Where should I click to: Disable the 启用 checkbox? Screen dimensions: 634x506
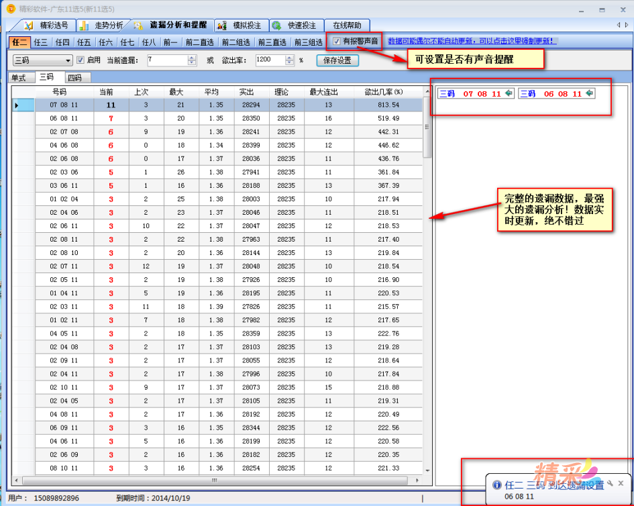pyautogui.click(x=80, y=58)
